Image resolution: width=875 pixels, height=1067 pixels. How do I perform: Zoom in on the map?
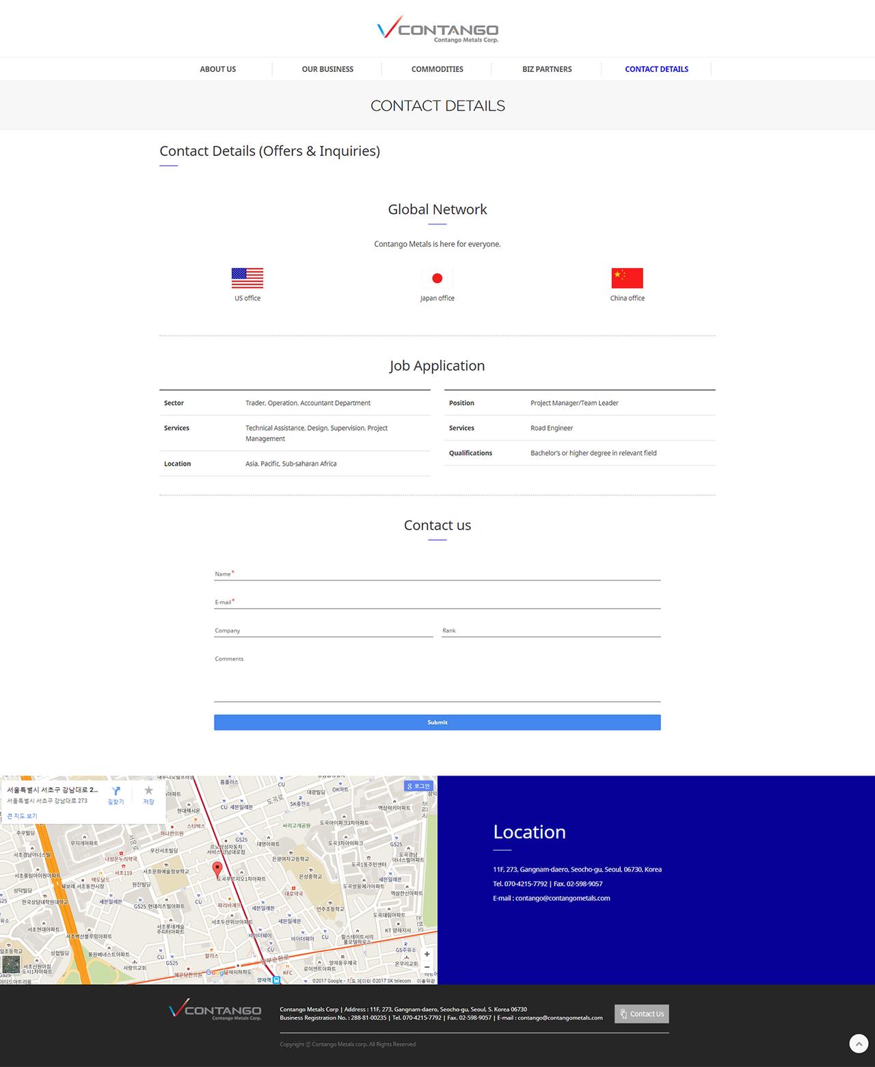(x=427, y=954)
